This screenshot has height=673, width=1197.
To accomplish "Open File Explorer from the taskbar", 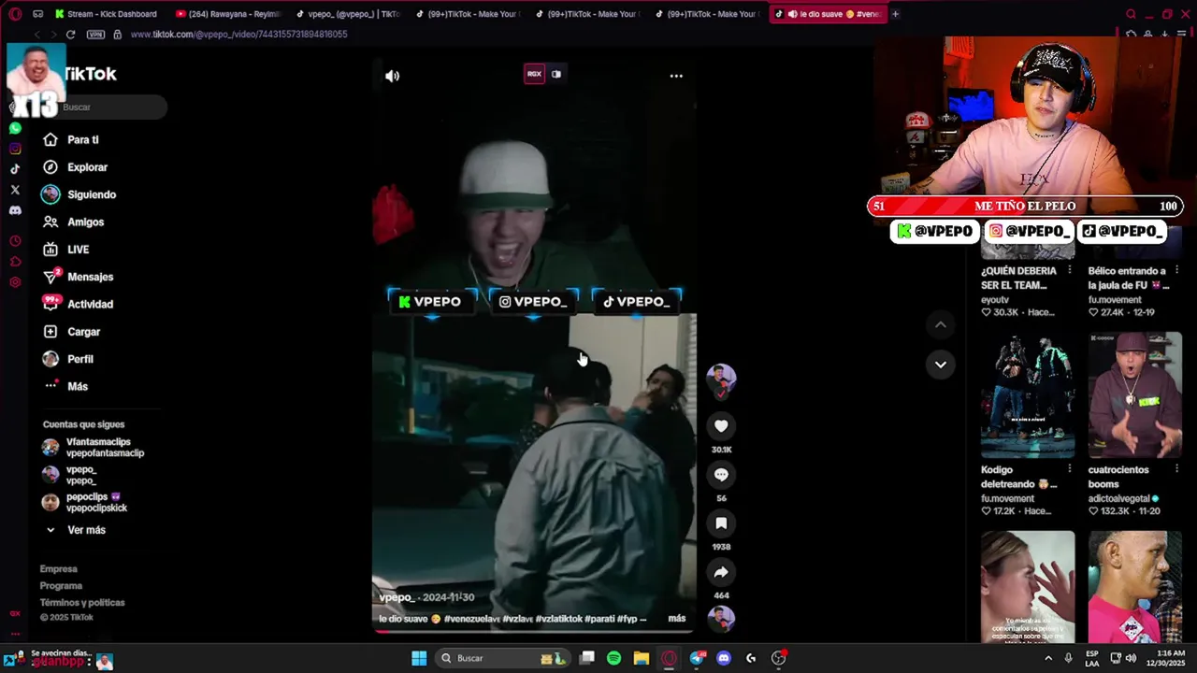I will tap(641, 658).
